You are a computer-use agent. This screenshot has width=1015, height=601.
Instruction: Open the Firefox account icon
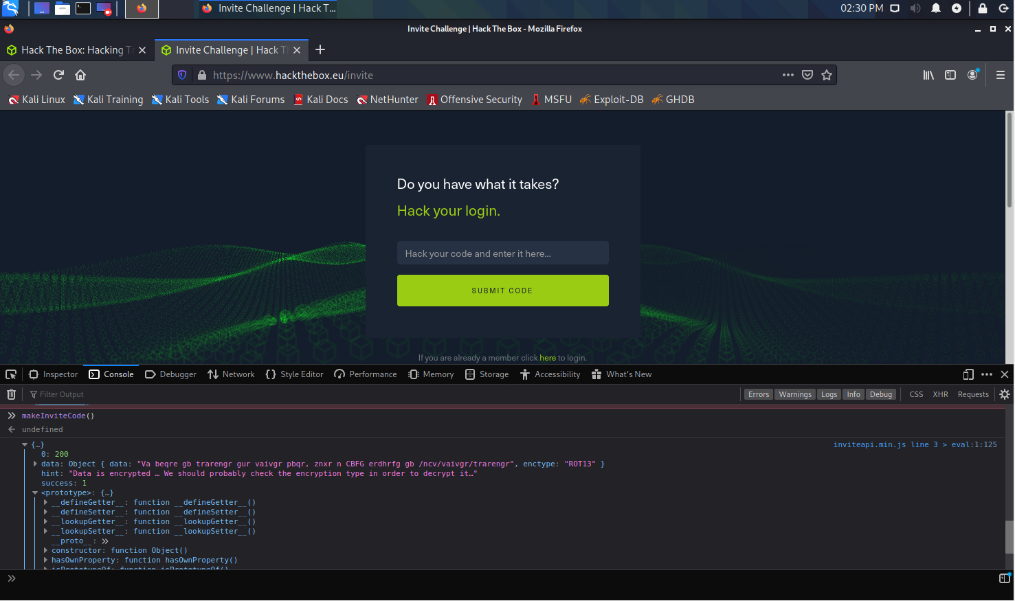(972, 75)
